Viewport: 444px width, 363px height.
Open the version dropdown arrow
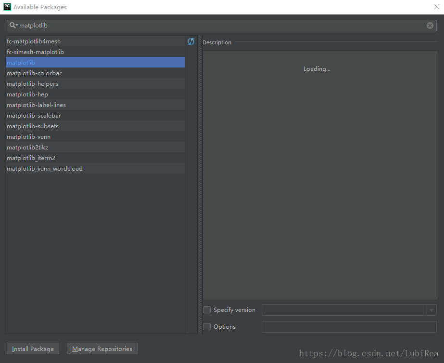[431, 310]
